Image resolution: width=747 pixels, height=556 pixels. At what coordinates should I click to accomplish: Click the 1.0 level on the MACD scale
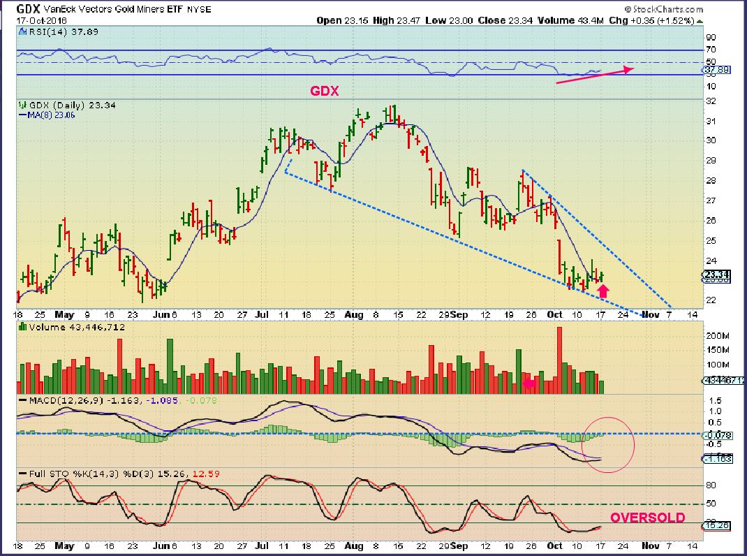point(715,411)
